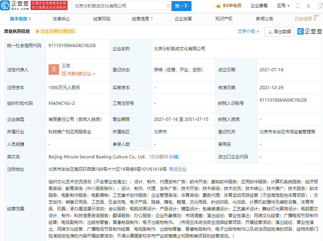The image size is (323, 241).
Task: Select 科技推广和应用服务业 industry cell
Action: 70,132
